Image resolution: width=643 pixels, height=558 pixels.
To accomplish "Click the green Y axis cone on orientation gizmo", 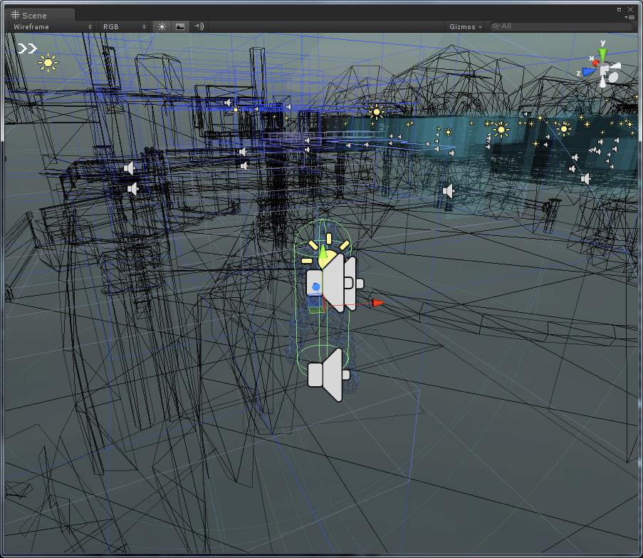I will coord(602,55).
